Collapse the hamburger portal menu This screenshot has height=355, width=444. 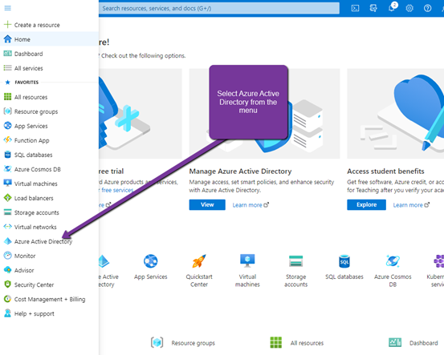[x=8, y=8]
